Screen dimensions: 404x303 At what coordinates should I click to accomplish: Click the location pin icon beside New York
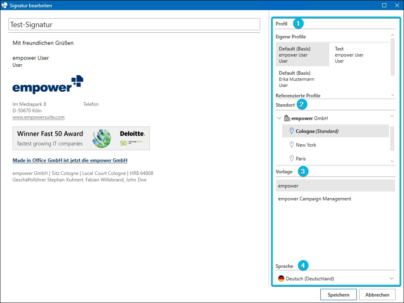(x=292, y=145)
